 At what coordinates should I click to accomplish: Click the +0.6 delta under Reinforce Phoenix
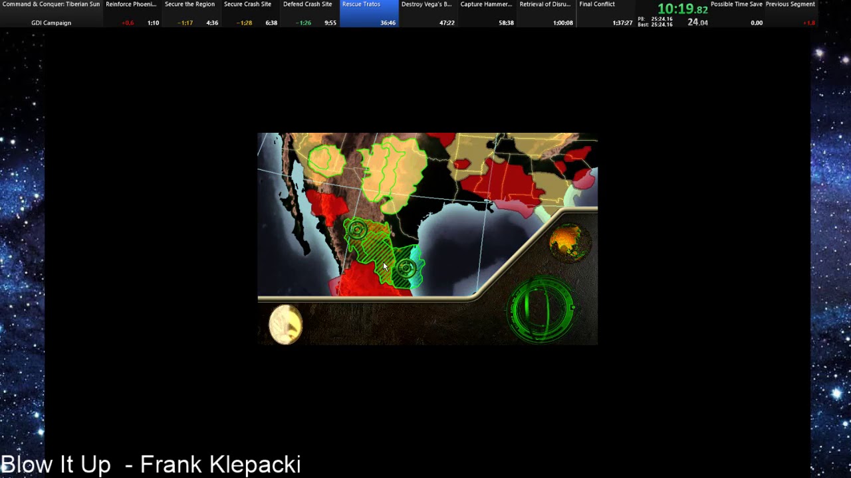127,23
